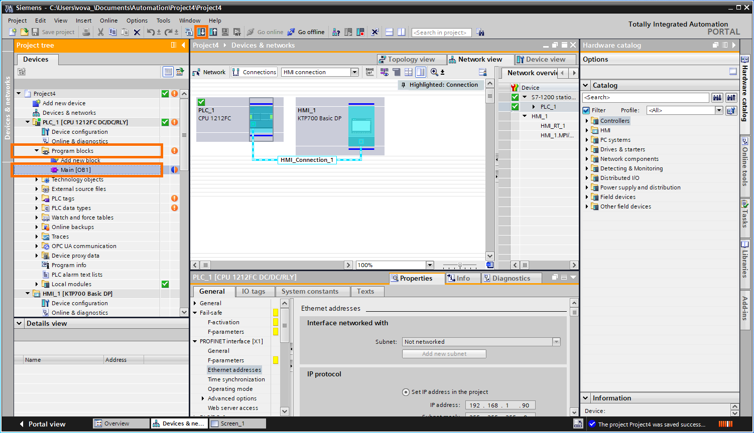Collapse the Program blocks tree item
This screenshot has width=754, height=433.
point(36,150)
